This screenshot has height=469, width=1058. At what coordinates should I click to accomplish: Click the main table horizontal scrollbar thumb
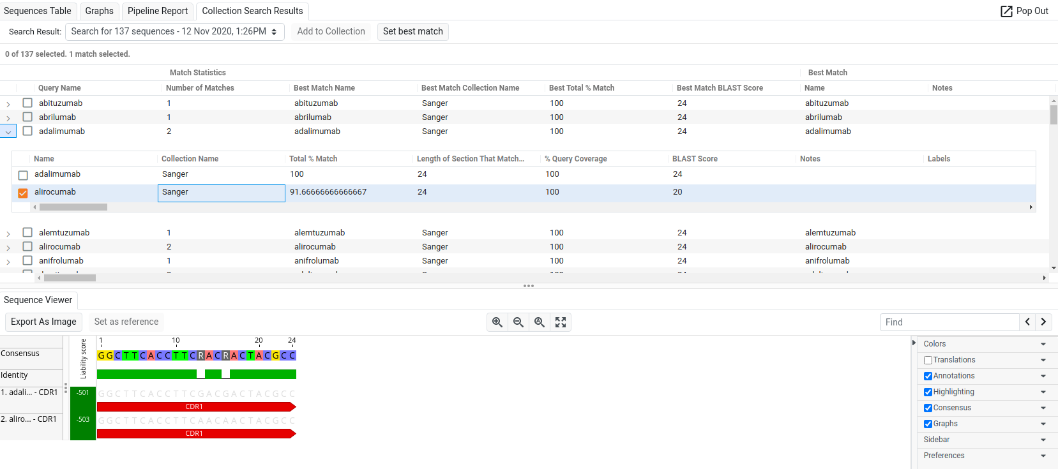[70, 278]
